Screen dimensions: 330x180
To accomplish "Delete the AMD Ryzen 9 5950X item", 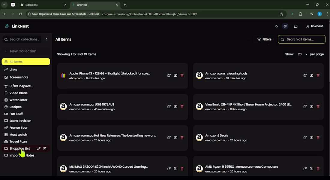I will click(318, 169).
